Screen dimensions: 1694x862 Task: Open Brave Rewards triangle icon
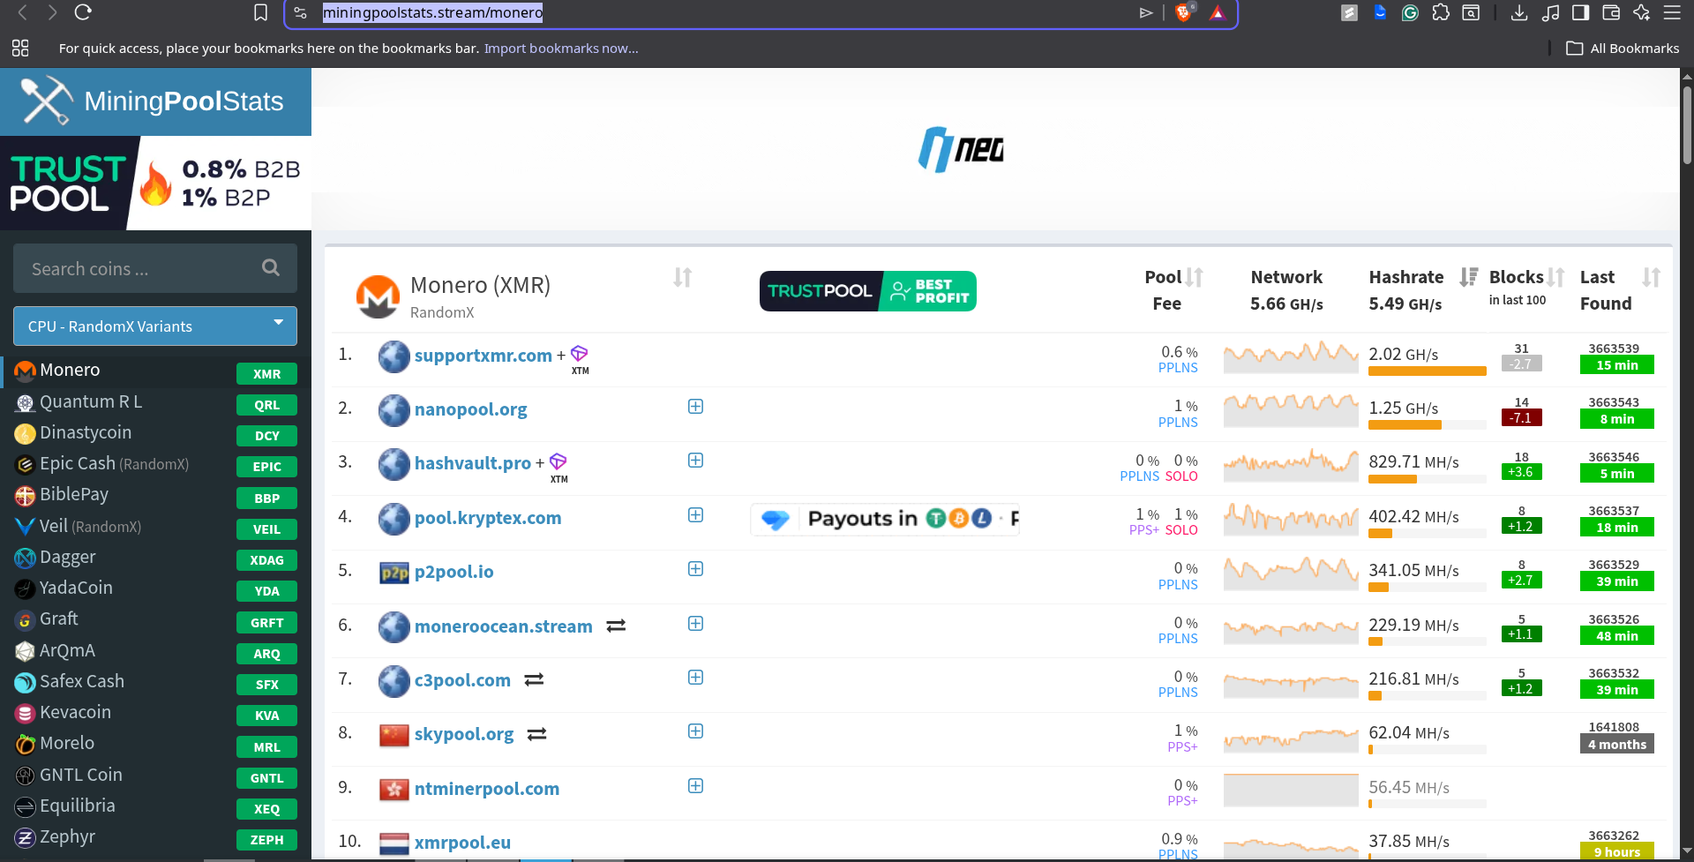1218,12
